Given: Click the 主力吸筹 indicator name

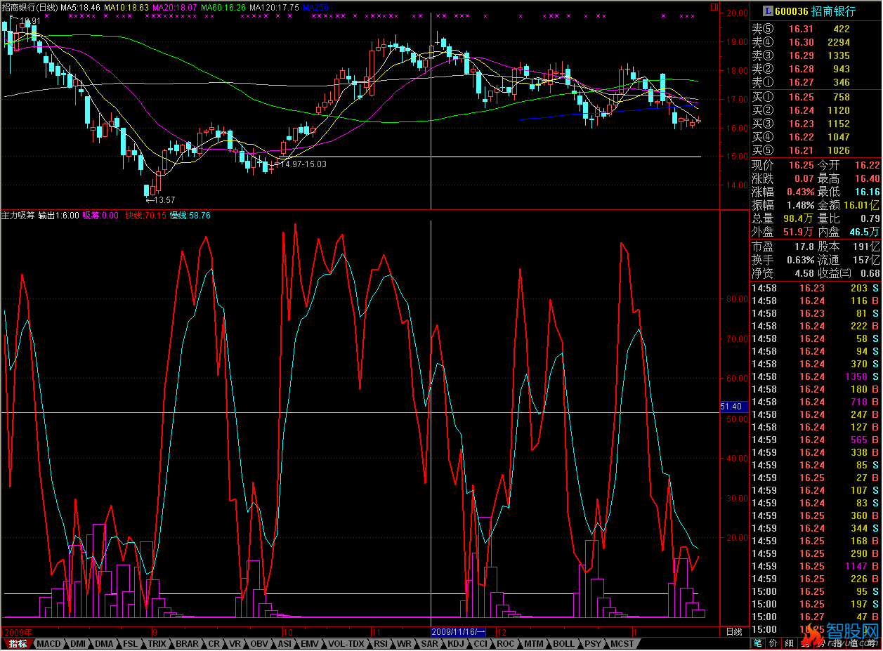Looking at the screenshot, I should point(18,216).
